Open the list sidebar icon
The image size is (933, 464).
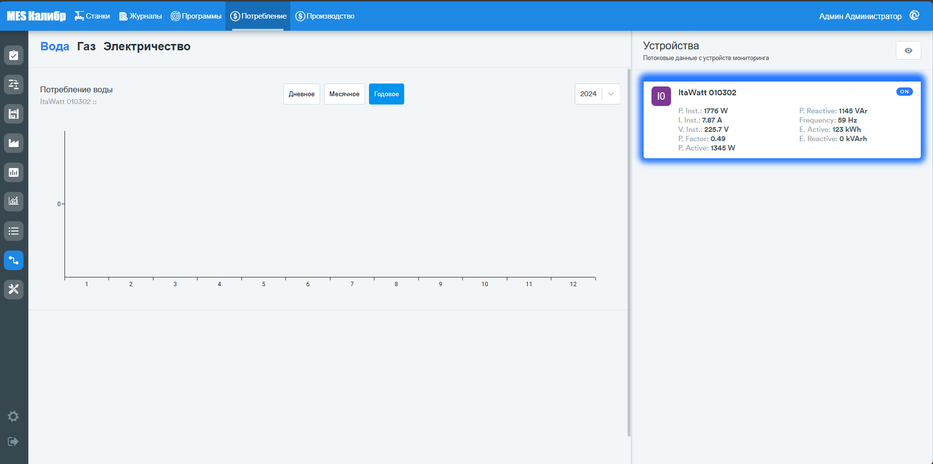point(14,231)
